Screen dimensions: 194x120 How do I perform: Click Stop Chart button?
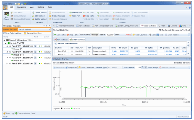click(x=71, y=67)
